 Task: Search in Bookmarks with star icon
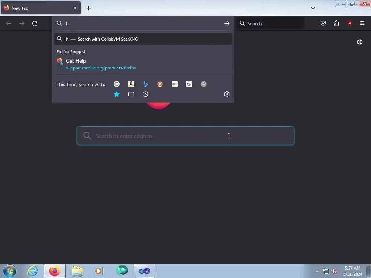click(x=117, y=94)
